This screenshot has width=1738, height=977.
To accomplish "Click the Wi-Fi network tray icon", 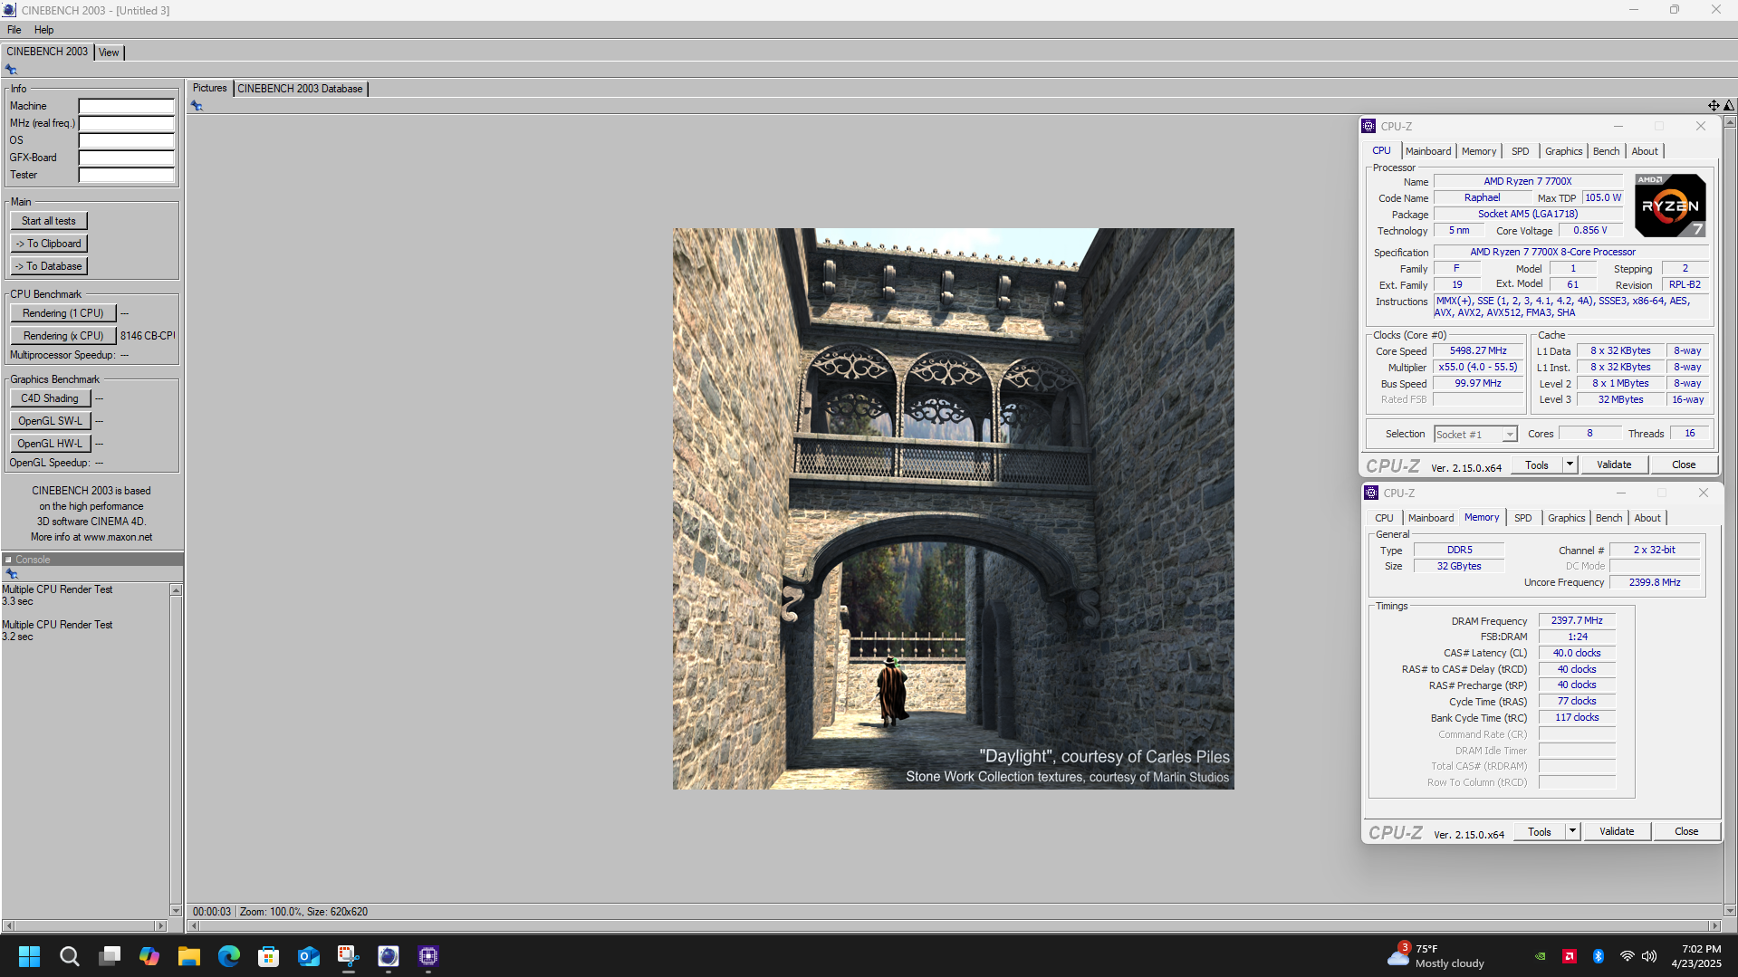I will coord(1628,956).
